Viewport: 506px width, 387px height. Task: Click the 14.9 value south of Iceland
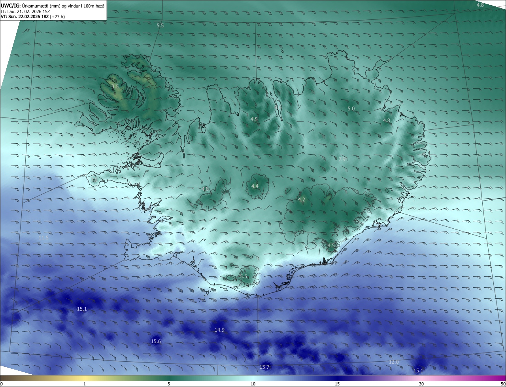click(219, 330)
